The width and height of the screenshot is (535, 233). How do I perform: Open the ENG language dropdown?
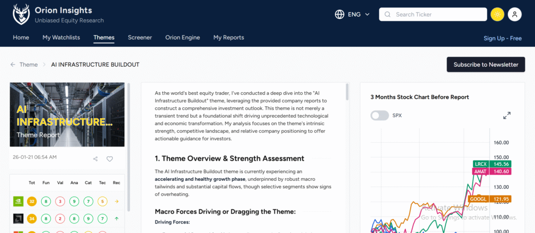click(358, 15)
